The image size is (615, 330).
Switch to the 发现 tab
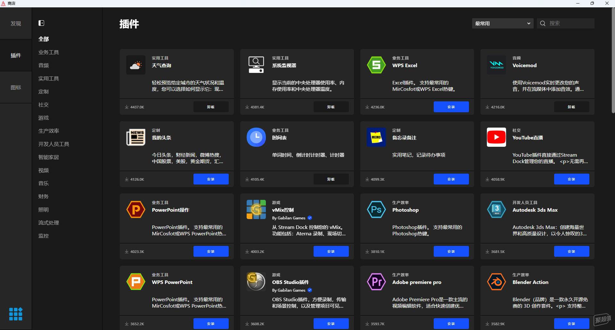tap(16, 23)
